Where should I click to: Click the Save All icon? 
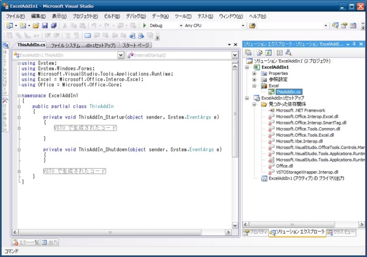click(x=54, y=25)
